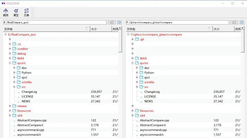Image resolution: width=247 pixels, height=138 pixels.
Task: Select the right pane qsci folder icon
Action: pyautogui.click(x=141, y=77)
